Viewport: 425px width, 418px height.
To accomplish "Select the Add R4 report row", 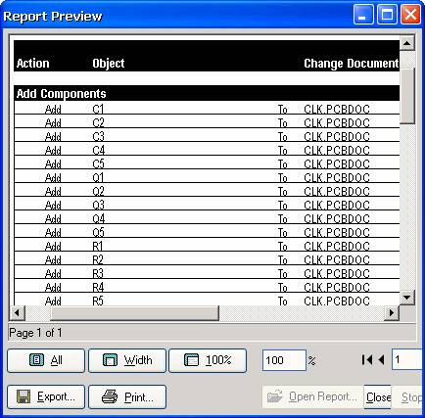I will pos(207,286).
